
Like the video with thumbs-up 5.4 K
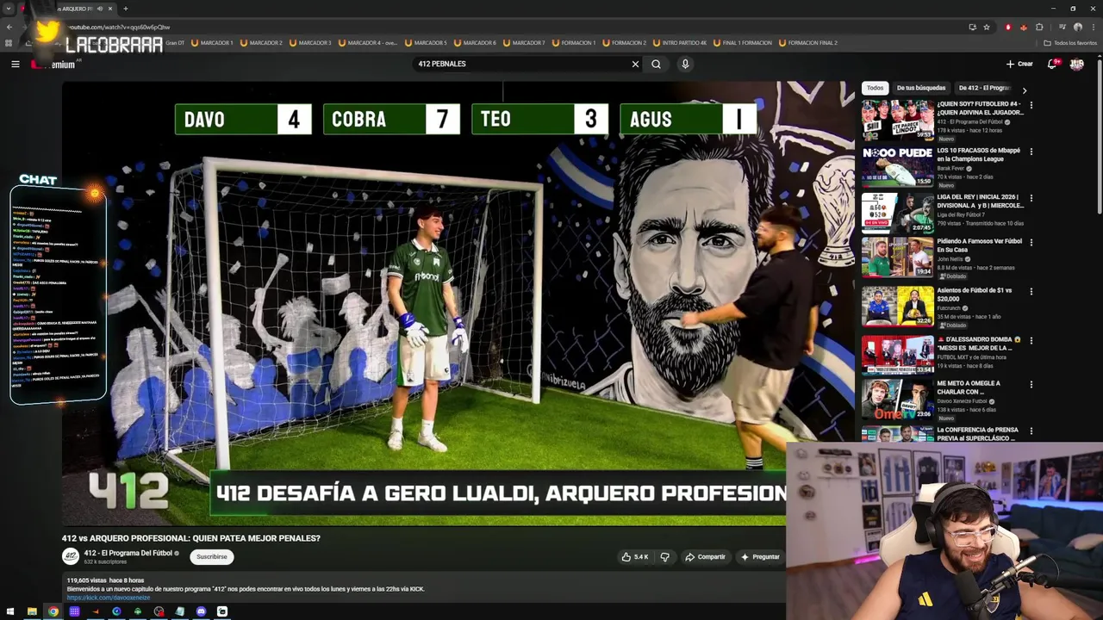[x=635, y=557]
